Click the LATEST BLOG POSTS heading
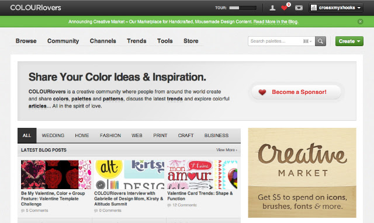 pos(44,150)
